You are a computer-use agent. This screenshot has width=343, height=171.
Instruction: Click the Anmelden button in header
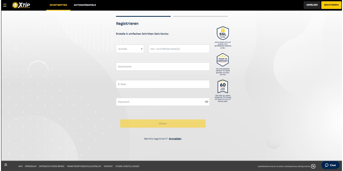click(x=312, y=5)
